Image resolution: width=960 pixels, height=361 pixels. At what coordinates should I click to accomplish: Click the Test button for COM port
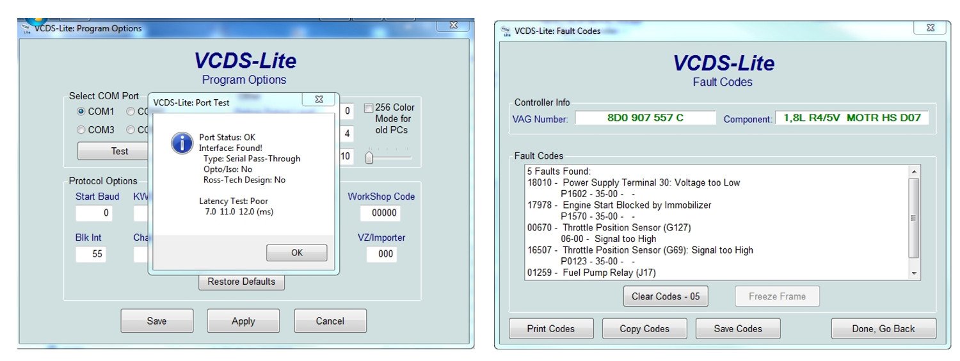120,152
